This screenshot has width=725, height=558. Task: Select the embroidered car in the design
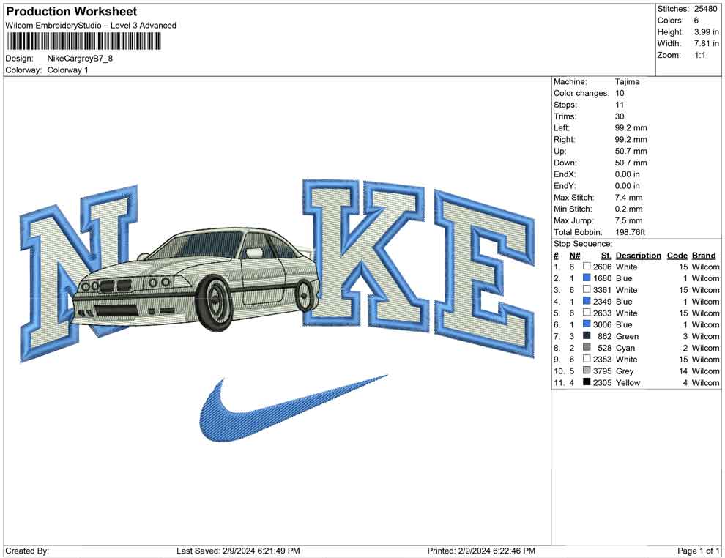click(x=198, y=282)
